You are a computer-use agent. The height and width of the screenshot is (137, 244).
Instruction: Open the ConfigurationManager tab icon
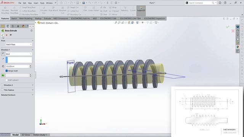pyautogui.click(x=13, y=26)
